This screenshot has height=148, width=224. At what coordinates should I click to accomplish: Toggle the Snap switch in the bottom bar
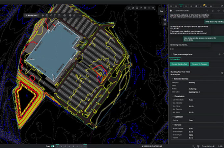(x=52, y=146)
